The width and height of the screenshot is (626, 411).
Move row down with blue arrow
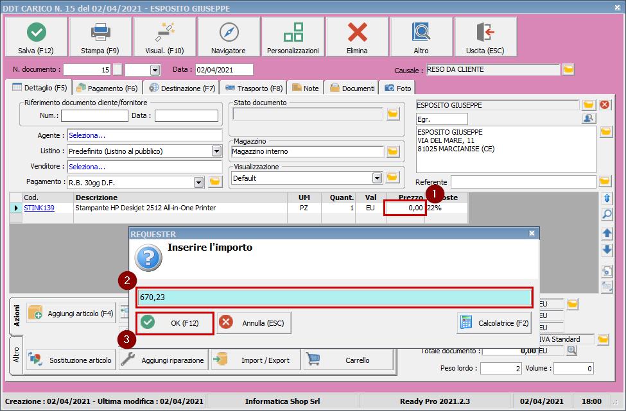coord(607,250)
